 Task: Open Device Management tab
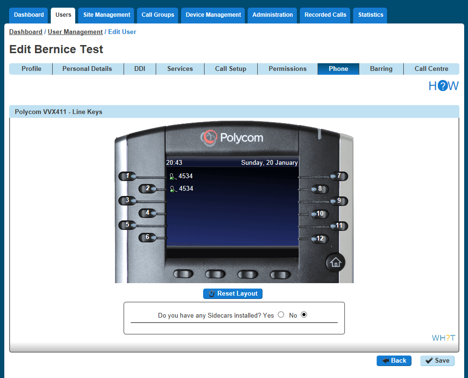213,15
